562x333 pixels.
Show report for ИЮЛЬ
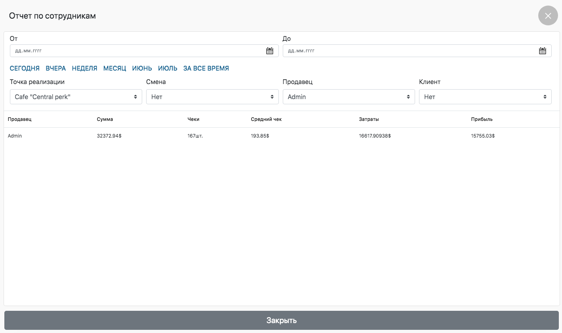pyautogui.click(x=168, y=68)
